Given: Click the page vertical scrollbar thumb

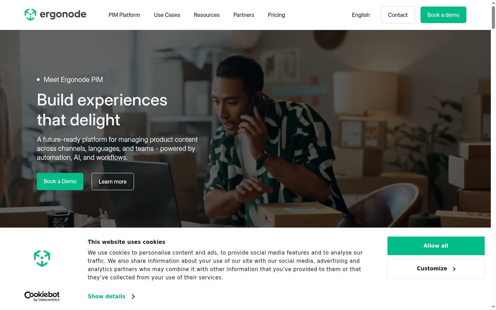Looking at the screenshot, I should point(493,17).
